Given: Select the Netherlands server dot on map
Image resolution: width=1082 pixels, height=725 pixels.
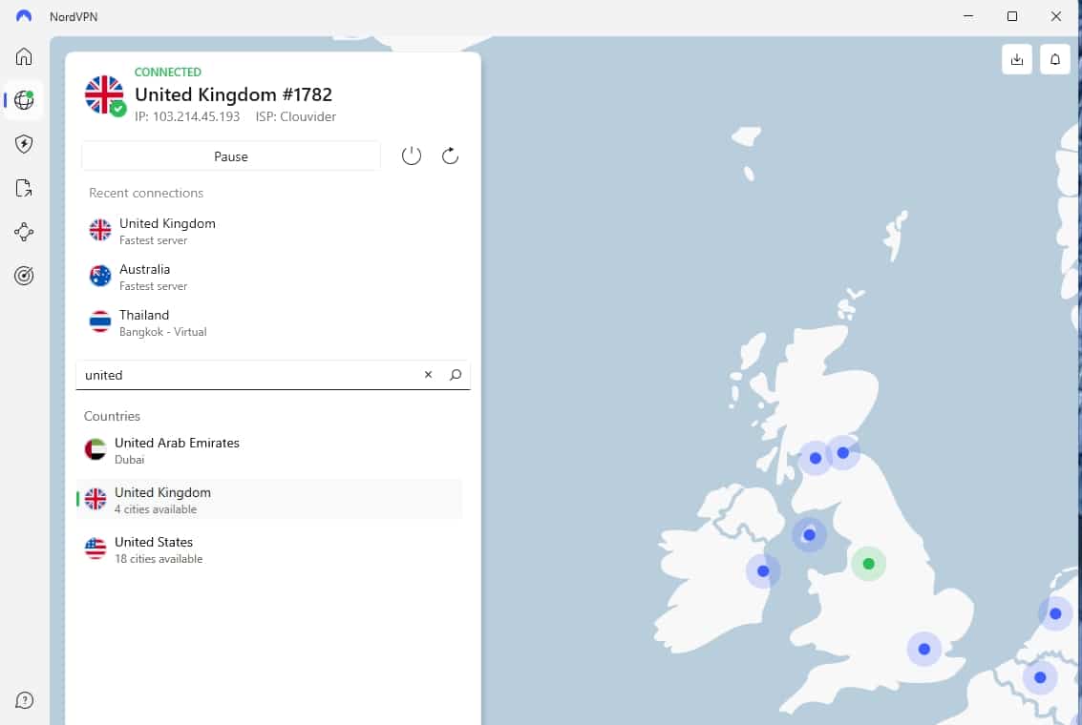Looking at the screenshot, I should pos(1055,613).
